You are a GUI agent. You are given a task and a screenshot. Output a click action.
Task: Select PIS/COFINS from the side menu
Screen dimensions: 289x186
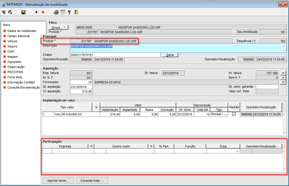(15, 72)
